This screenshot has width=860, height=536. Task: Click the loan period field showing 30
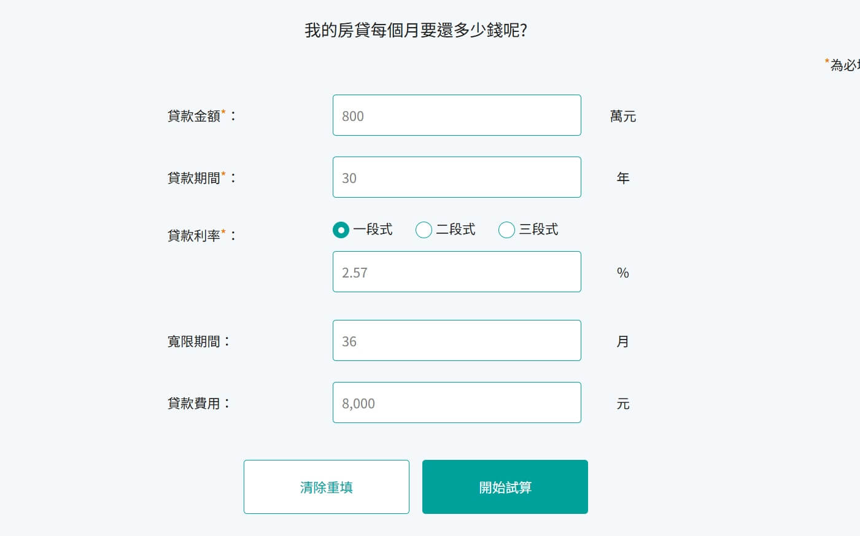click(x=457, y=177)
